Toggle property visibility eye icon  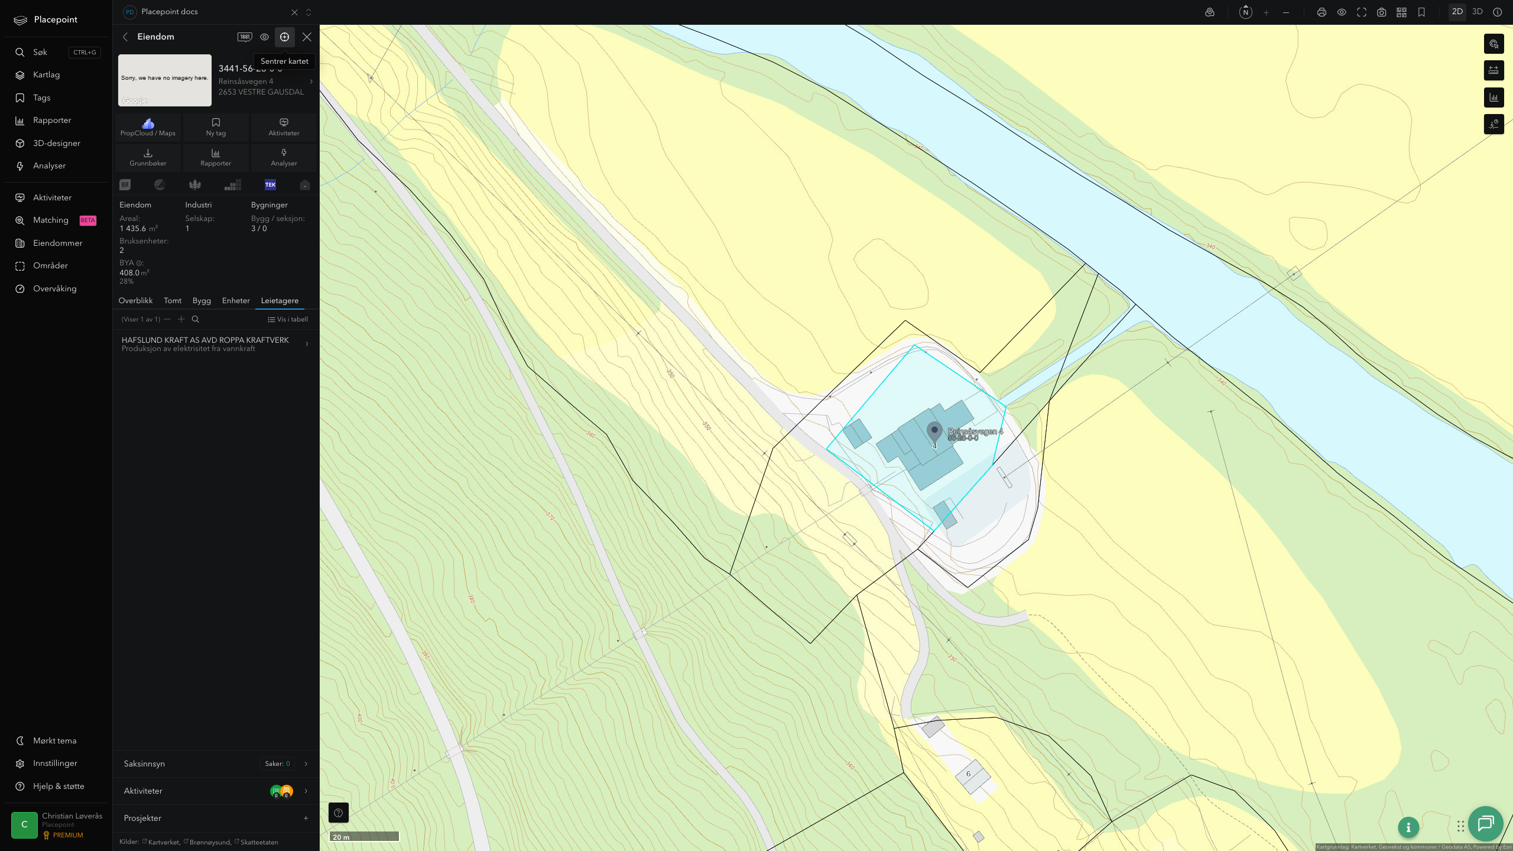(264, 37)
